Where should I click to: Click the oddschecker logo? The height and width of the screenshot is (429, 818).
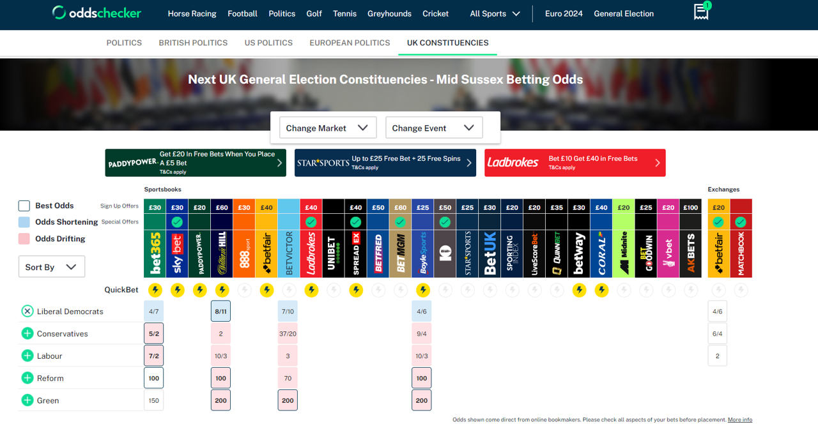tap(97, 13)
